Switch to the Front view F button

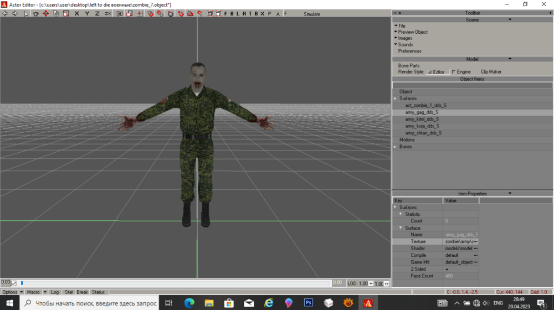[x=225, y=13]
